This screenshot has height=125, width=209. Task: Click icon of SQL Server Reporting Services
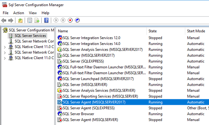click(x=60, y=96)
